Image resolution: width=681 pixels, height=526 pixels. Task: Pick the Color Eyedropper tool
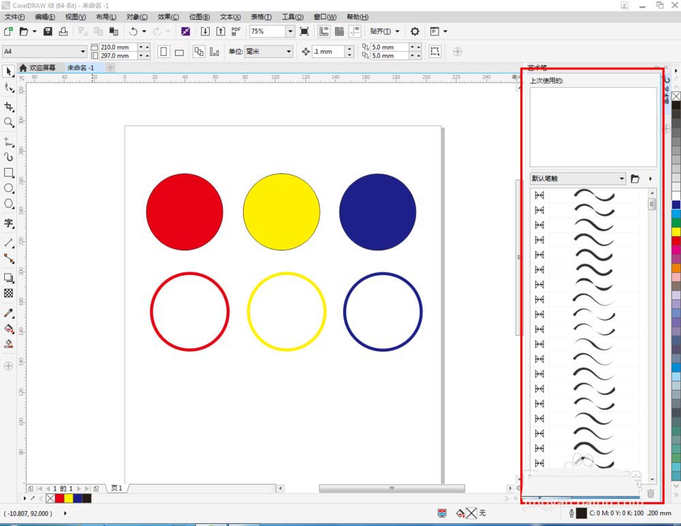9,313
